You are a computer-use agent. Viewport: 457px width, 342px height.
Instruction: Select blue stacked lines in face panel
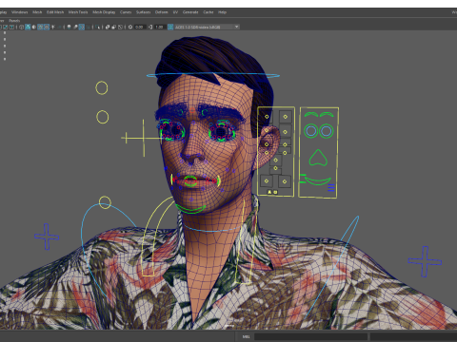[331, 187]
